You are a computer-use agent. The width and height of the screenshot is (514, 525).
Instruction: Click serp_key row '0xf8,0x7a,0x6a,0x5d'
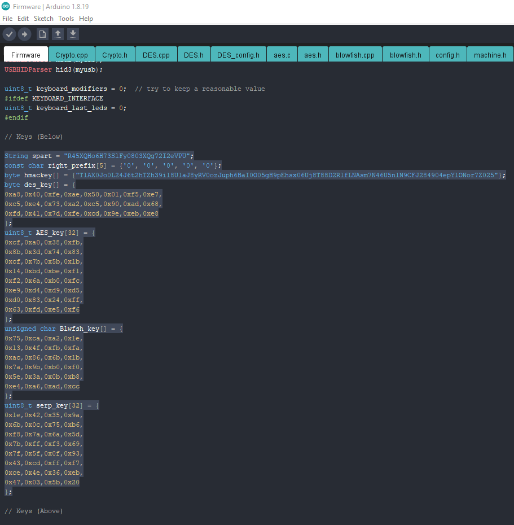(43, 435)
